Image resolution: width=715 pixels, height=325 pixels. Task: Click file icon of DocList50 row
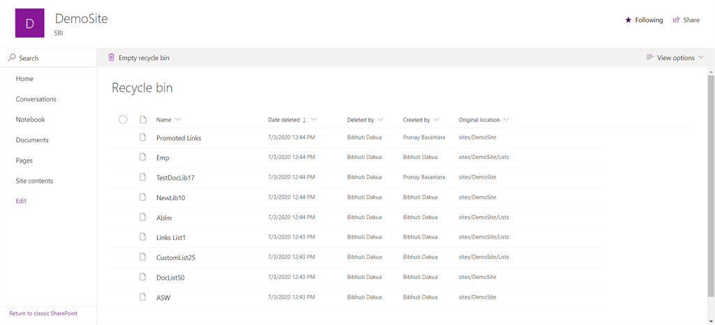[142, 277]
